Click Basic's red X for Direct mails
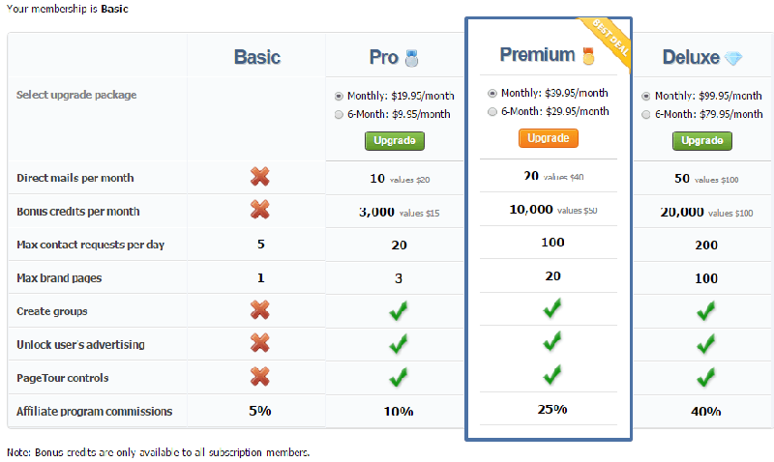The width and height of the screenshot is (774, 462). [260, 177]
